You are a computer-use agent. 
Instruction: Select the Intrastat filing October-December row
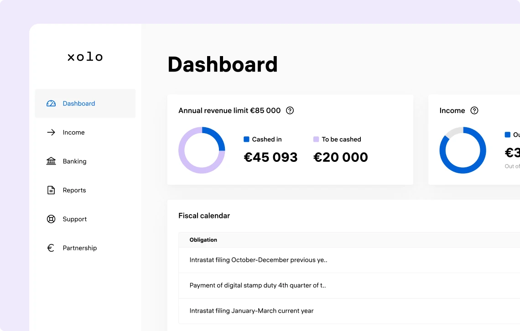[x=259, y=260]
